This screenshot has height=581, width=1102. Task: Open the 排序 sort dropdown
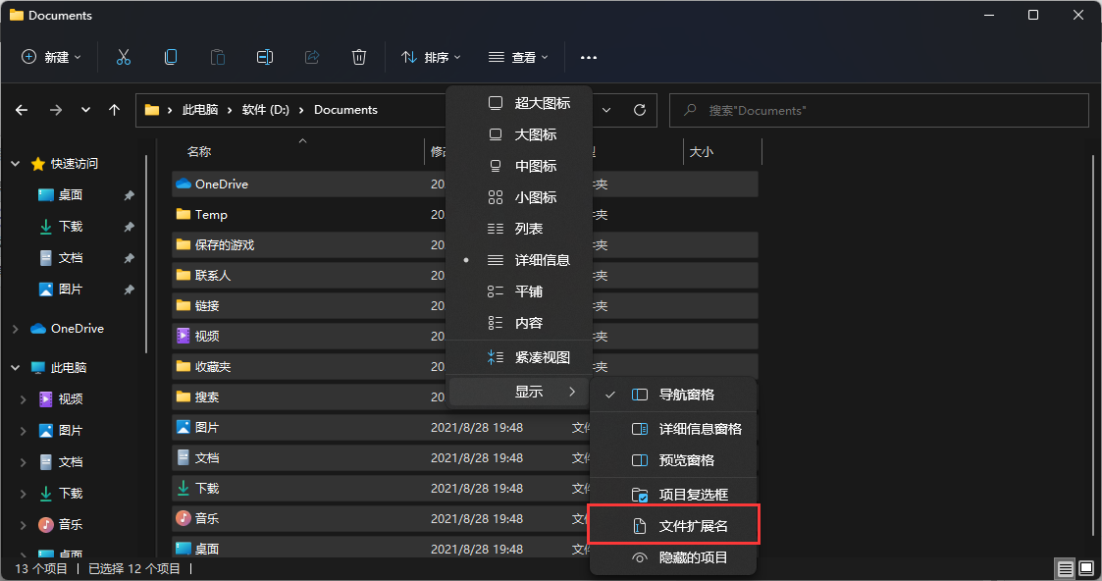430,58
